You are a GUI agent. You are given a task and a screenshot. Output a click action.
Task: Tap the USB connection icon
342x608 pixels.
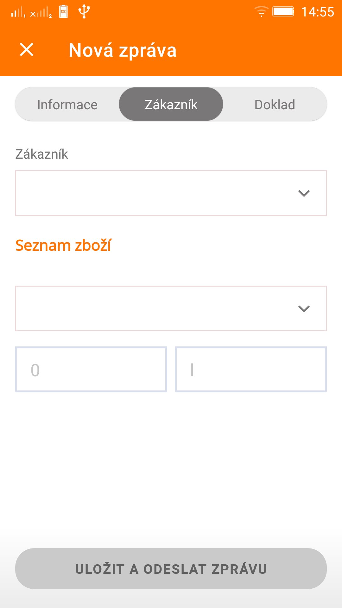click(x=84, y=12)
